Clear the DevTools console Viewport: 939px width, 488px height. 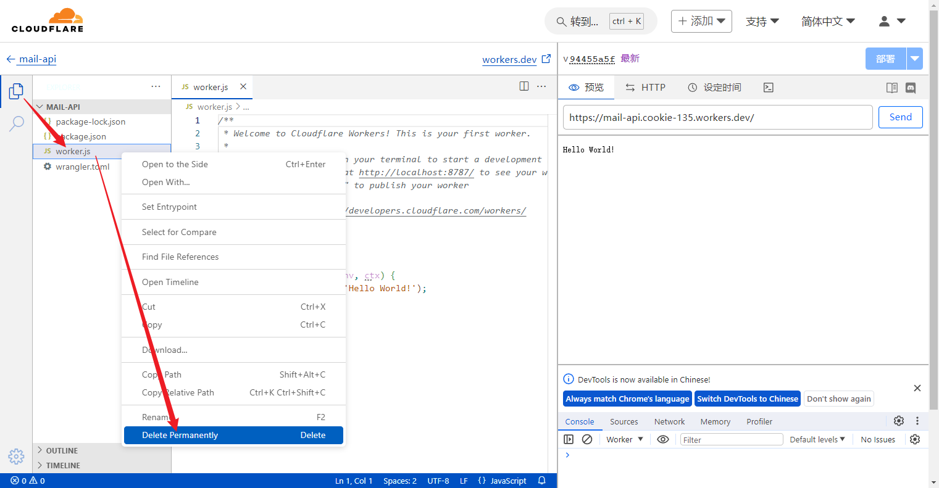coord(587,439)
